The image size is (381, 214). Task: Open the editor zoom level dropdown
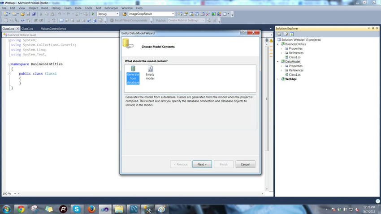15,193
